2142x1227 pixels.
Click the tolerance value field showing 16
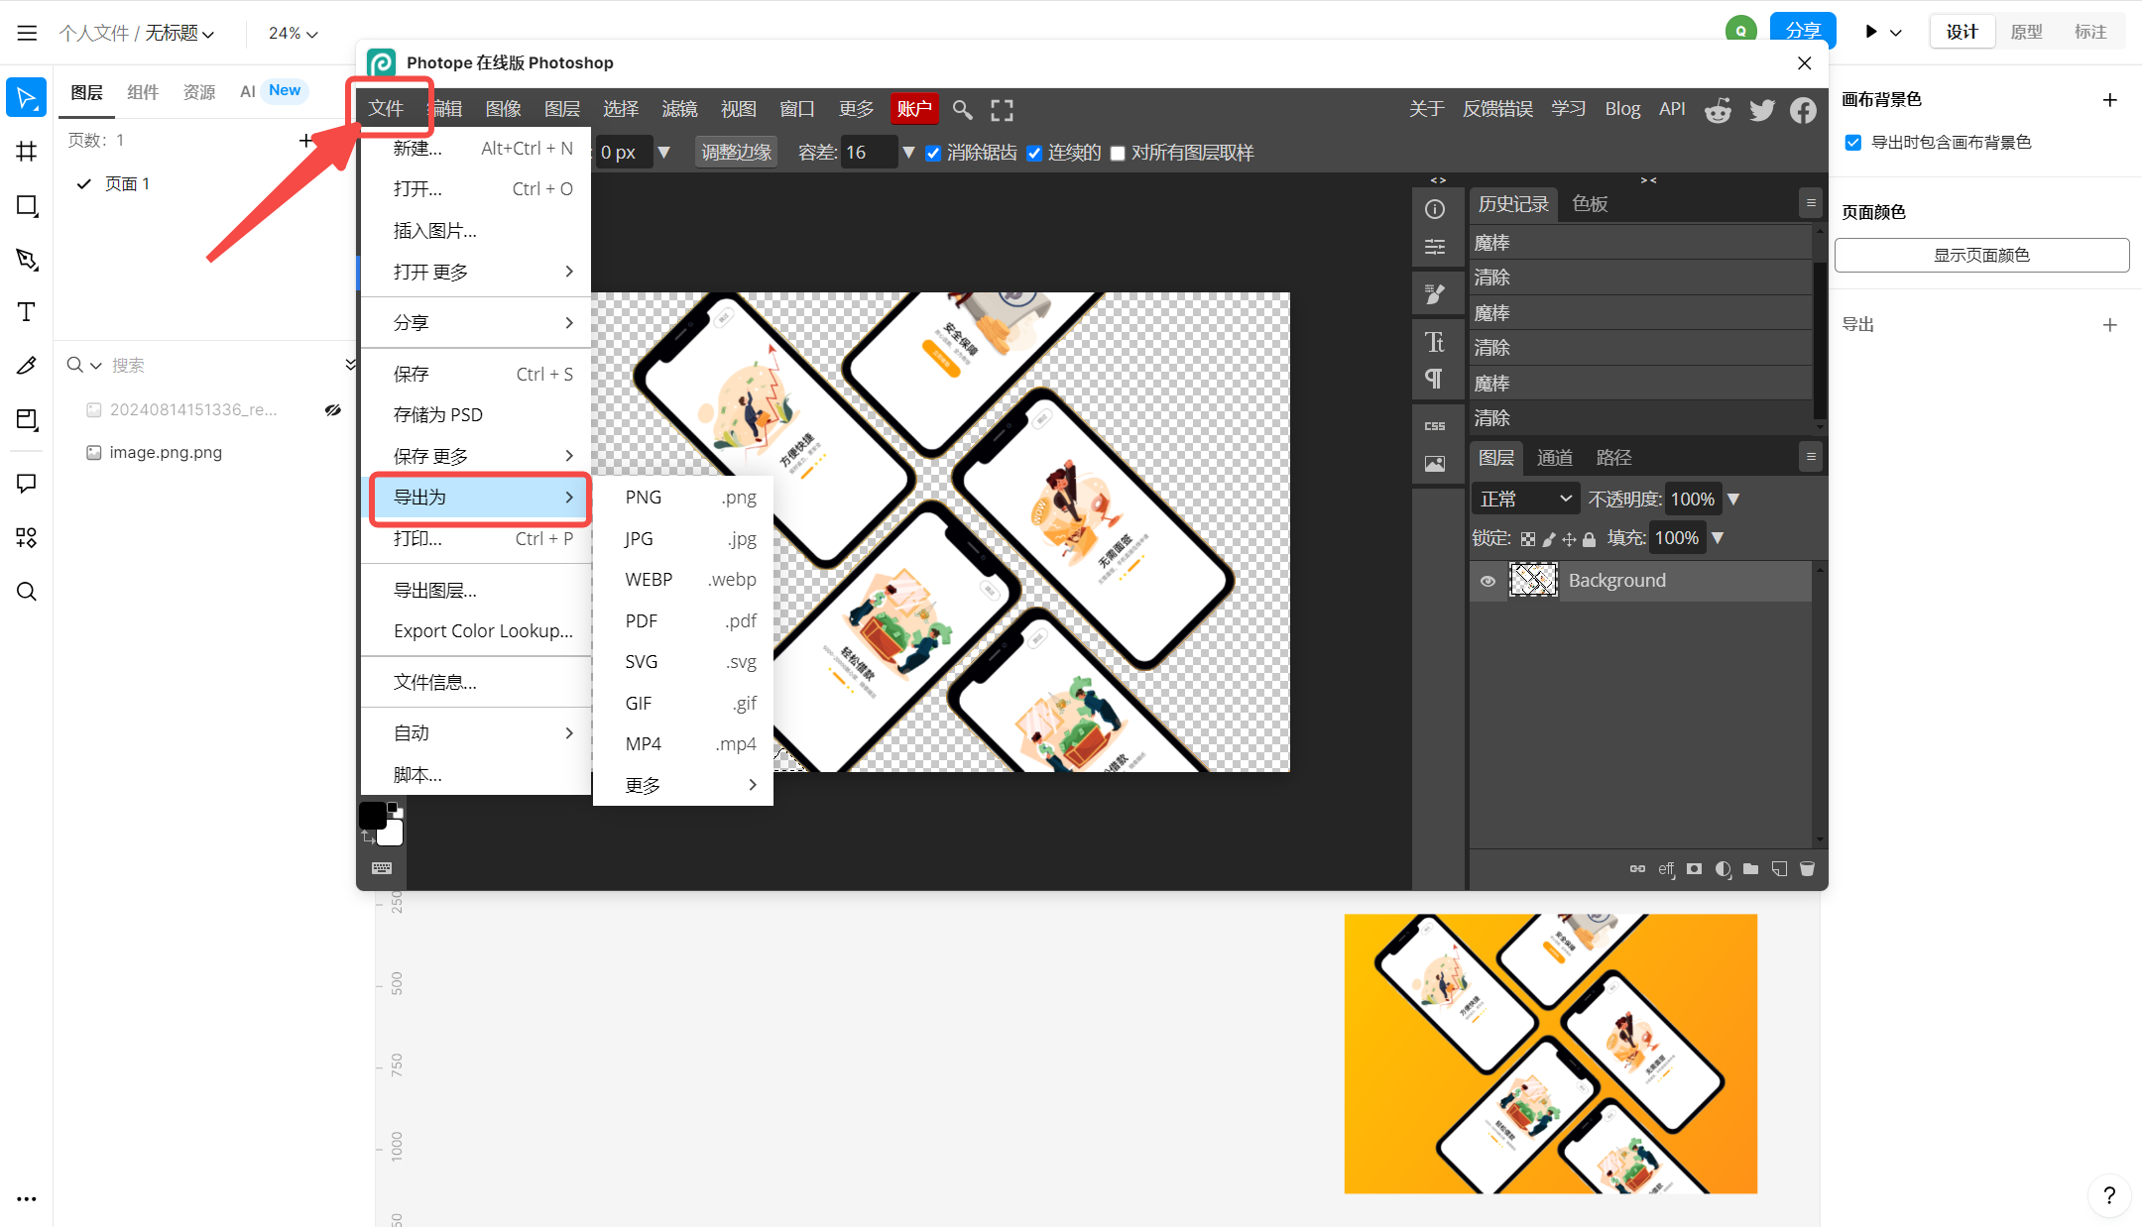point(869,153)
